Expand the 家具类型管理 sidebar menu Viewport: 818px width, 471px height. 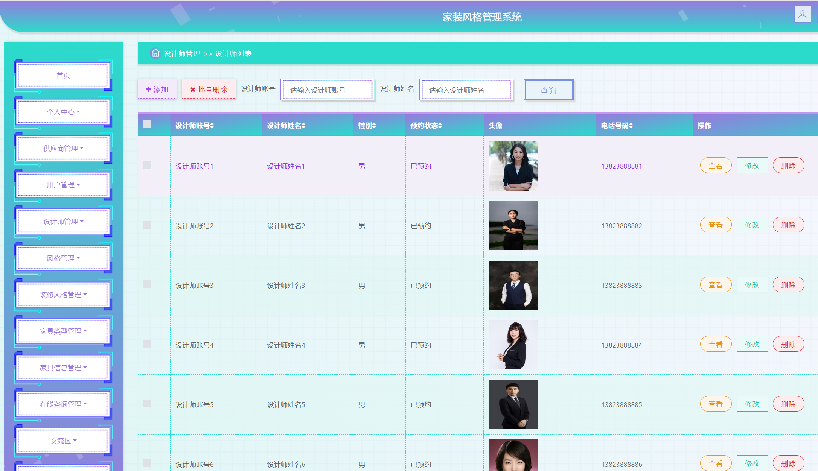pos(63,331)
